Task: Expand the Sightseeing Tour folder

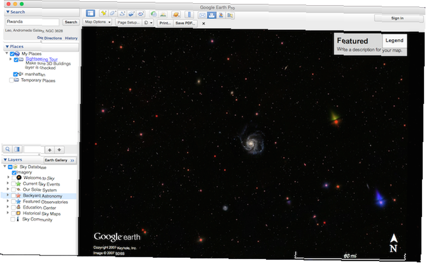Action: (x=11, y=59)
